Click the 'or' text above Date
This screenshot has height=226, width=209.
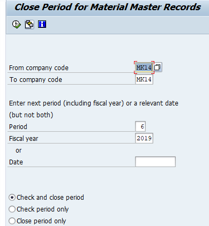(18, 150)
